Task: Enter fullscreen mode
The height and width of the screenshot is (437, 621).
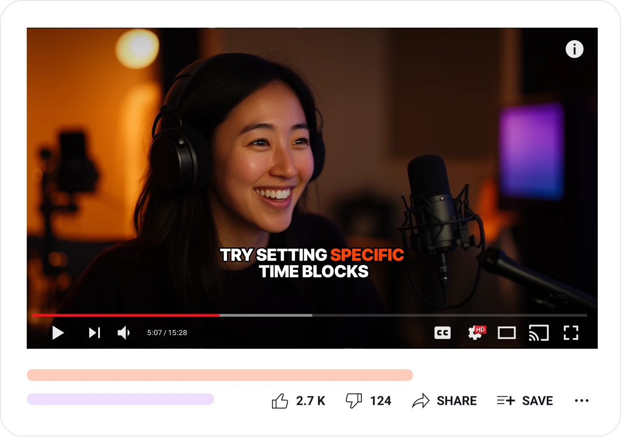Action: click(571, 333)
